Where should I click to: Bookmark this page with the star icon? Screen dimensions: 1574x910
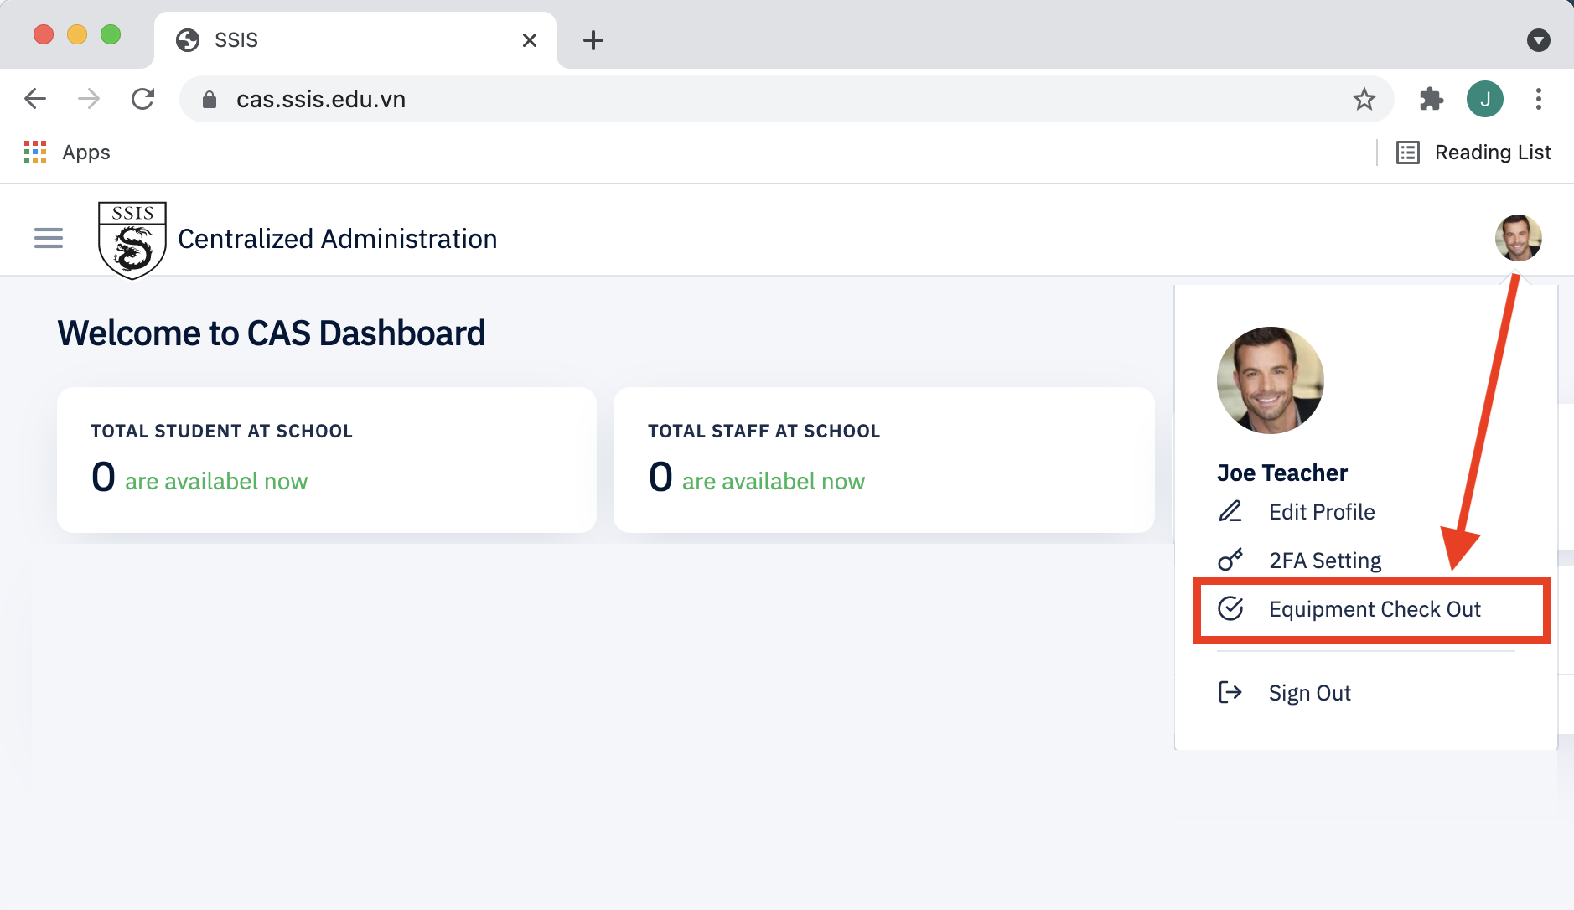(x=1364, y=99)
